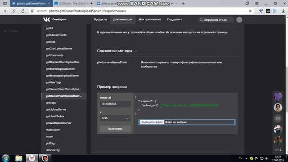
Task: Click the padlock site security icon
Action: [32, 11]
